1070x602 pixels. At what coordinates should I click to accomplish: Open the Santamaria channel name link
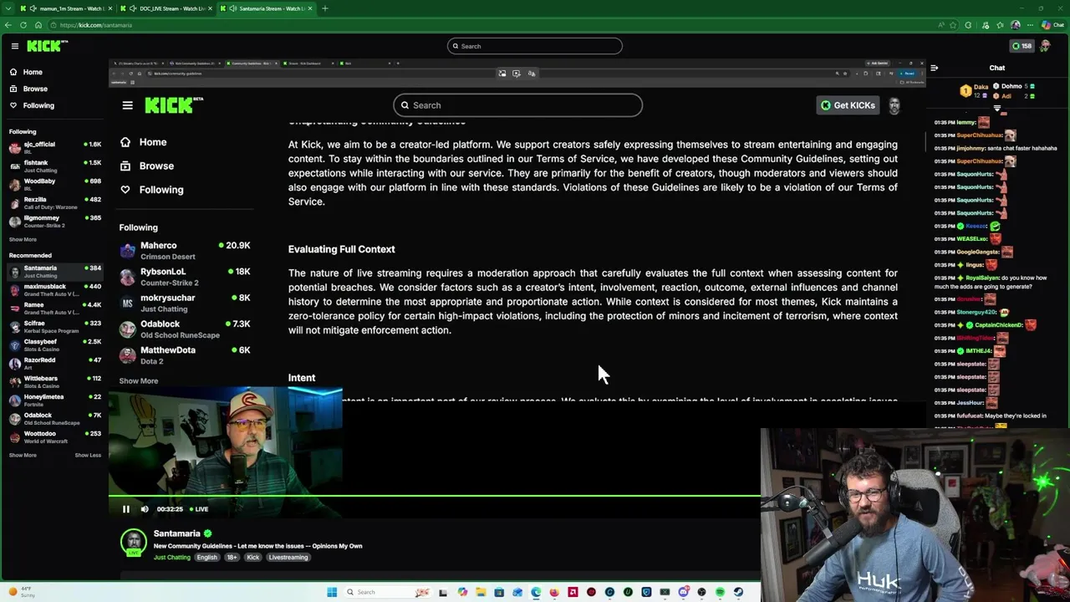pyautogui.click(x=176, y=533)
